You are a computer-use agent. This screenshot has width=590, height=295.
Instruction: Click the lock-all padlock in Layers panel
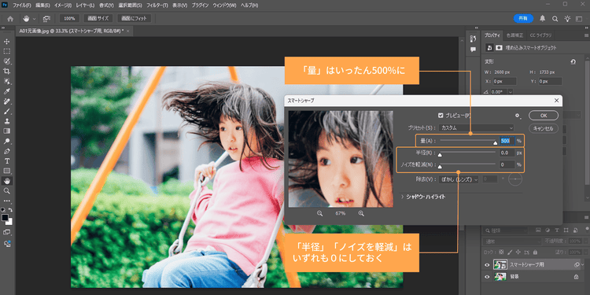tap(535, 252)
